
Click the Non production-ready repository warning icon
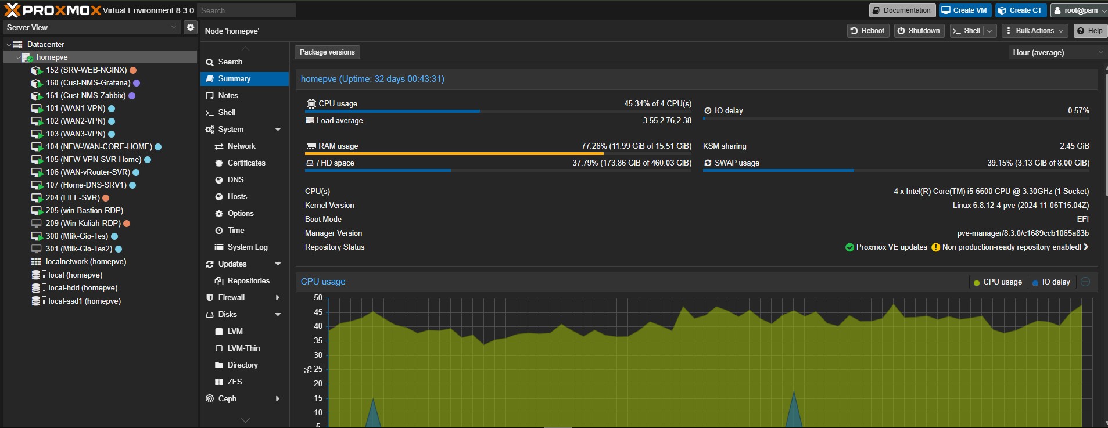pos(935,247)
